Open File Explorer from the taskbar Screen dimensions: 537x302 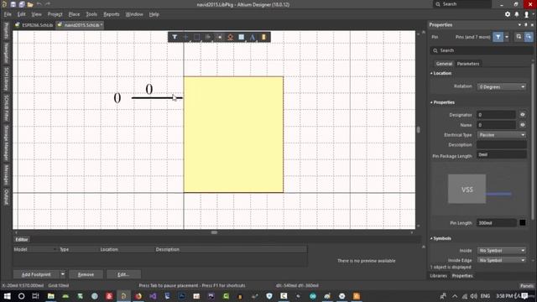pos(50,296)
